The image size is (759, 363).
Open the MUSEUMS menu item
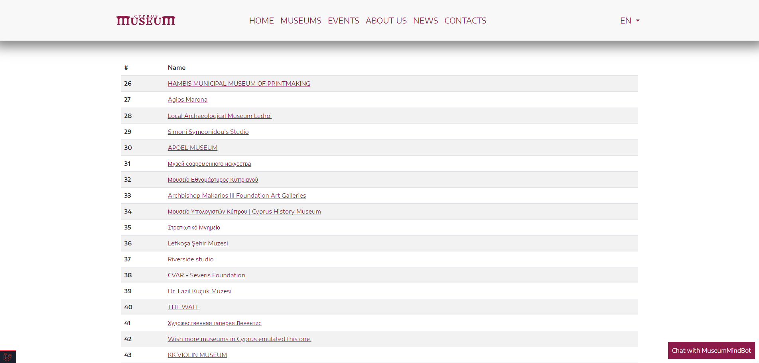[301, 21]
